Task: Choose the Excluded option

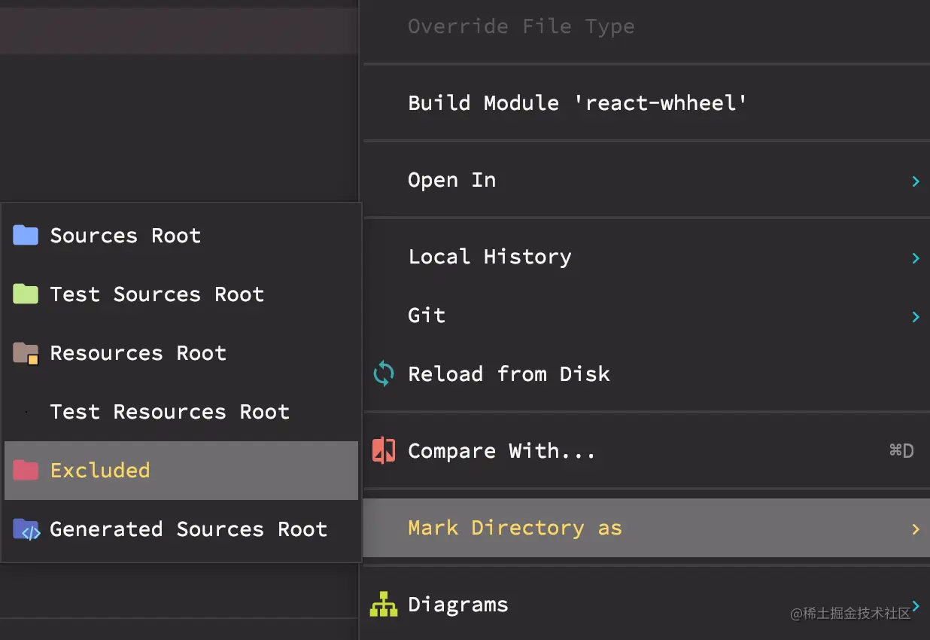Action: pos(100,471)
